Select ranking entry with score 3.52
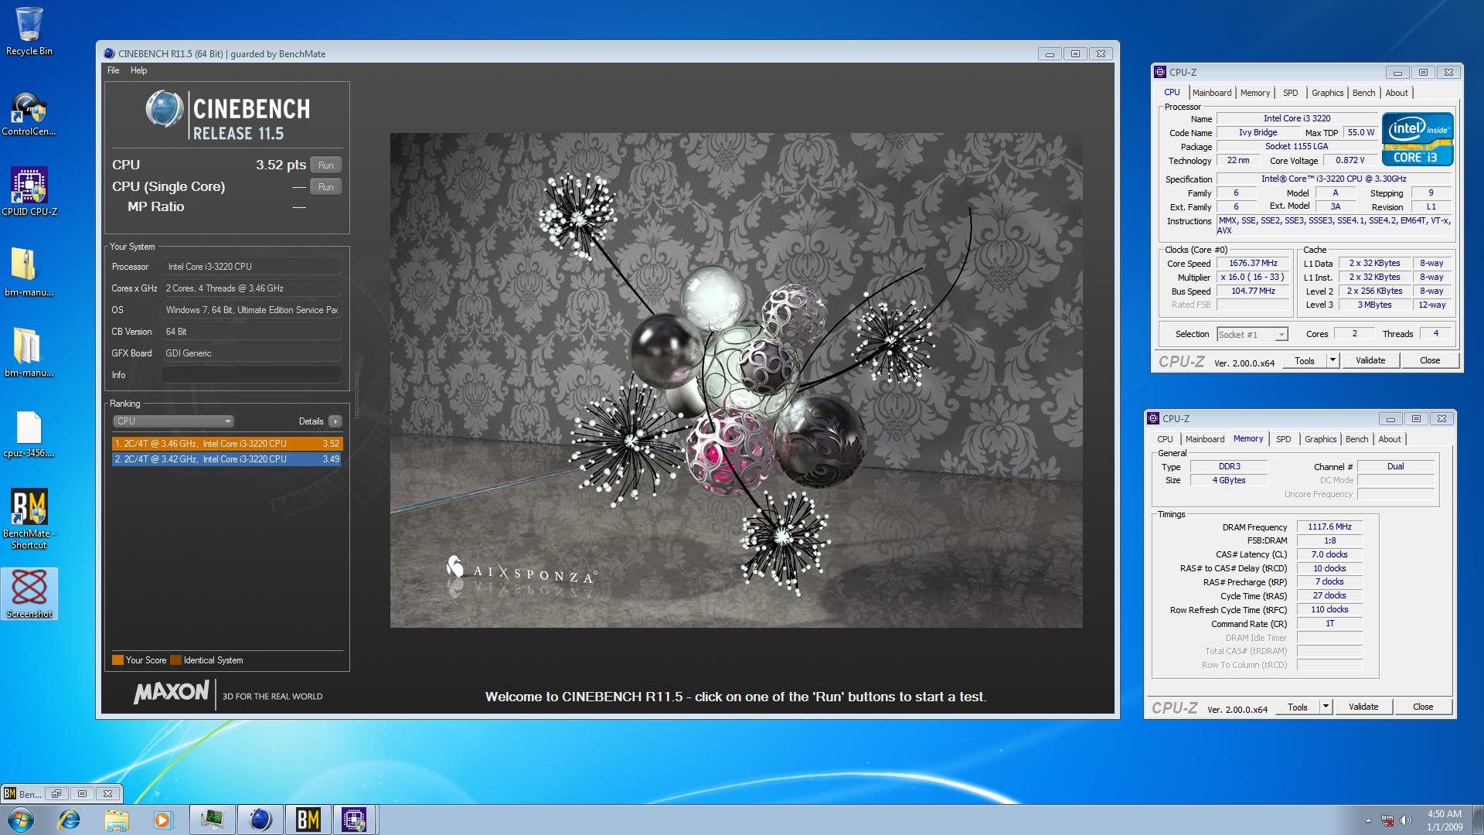 tap(227, 444)
